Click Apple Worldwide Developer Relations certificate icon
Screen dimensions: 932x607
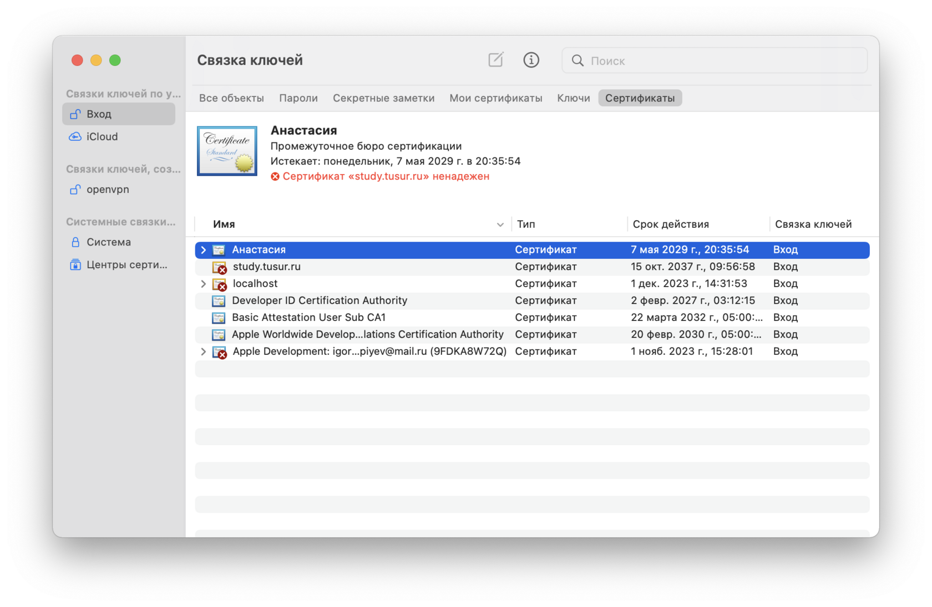pyautogui.click(x=219, y=335)
